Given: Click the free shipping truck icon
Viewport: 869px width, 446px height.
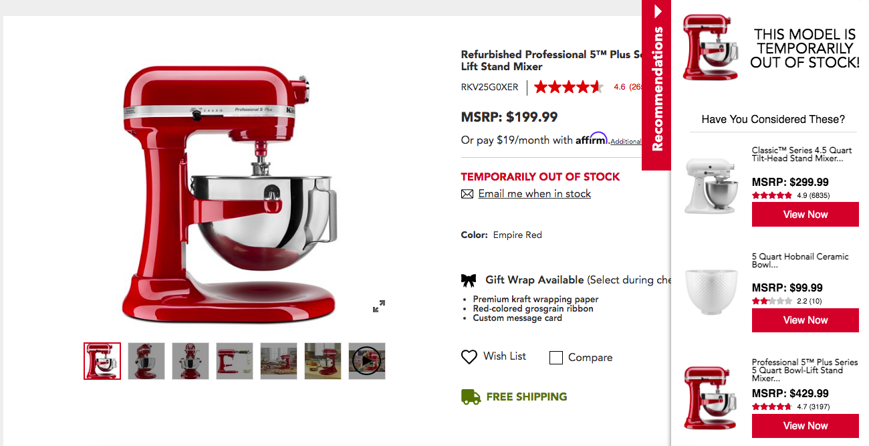Looking at the screenshot, I should tap(471, 397).
